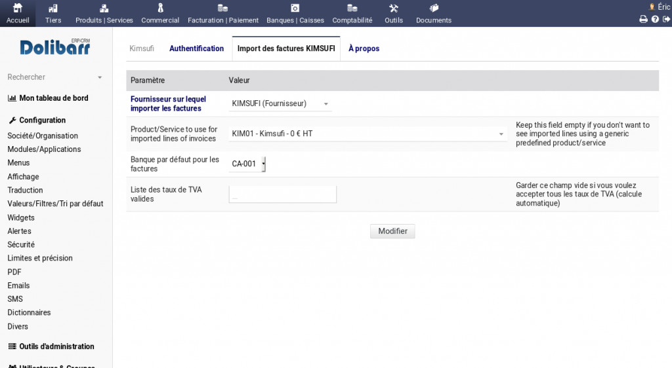The image size is (672, 368).
Task: Expand the Rechercher search dropdown
Action: [x=100, y=77]
